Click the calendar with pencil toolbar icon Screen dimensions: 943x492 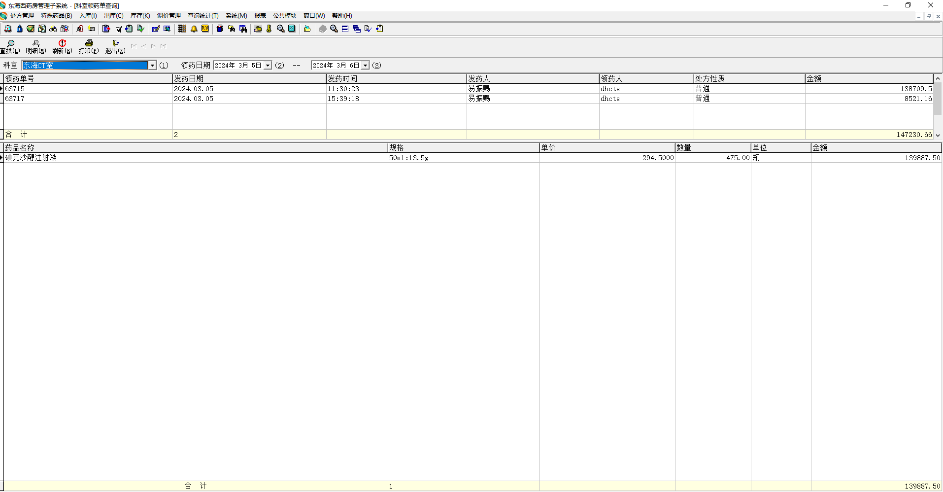point(156,29)
